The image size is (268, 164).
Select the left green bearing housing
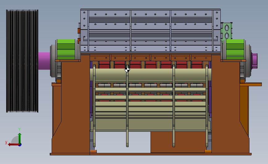coord(66,49)
